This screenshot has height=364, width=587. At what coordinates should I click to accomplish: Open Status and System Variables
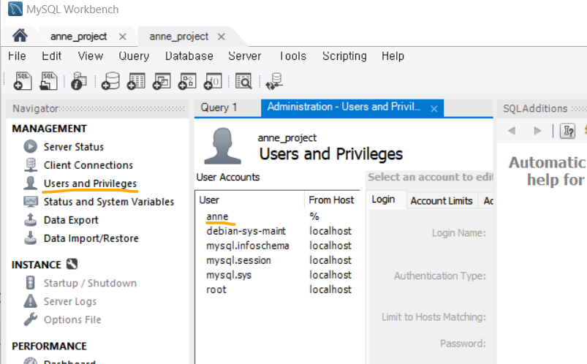tap(109, 202)
